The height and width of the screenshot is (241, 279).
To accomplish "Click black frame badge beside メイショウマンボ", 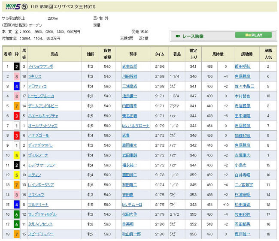I will point(16,66).
